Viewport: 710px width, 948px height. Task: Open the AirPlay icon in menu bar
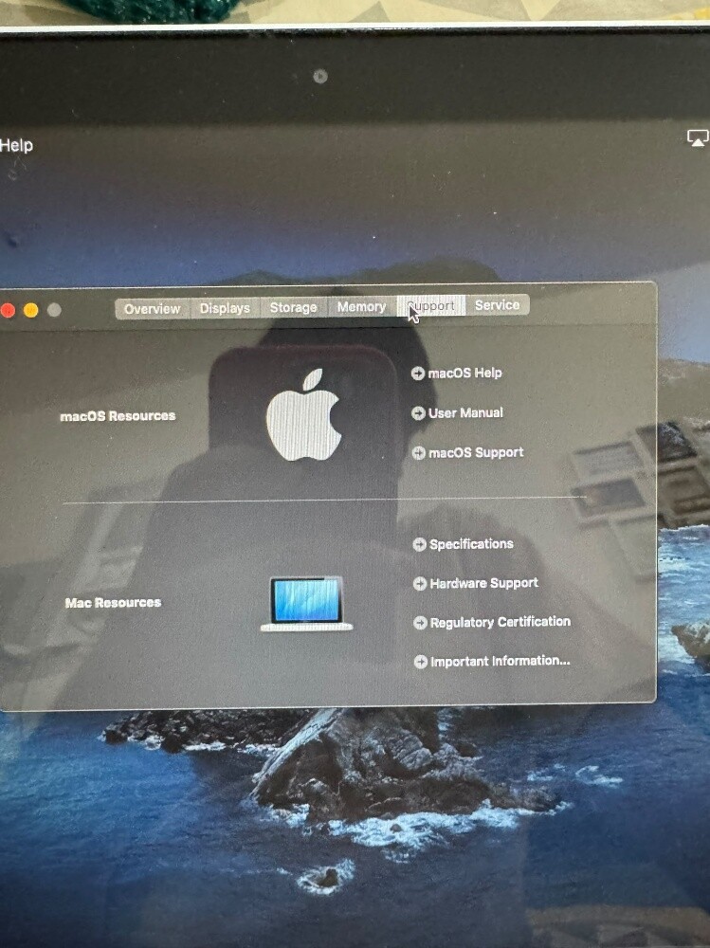tap(698, 138)
